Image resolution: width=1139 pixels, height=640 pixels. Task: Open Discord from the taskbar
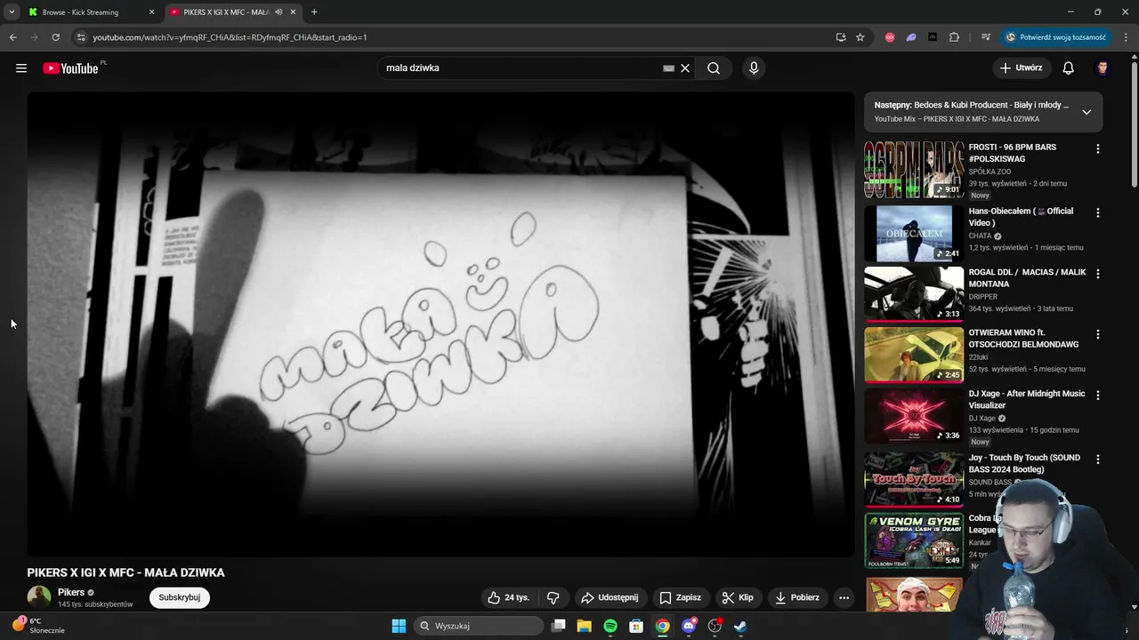coord(689,626)
